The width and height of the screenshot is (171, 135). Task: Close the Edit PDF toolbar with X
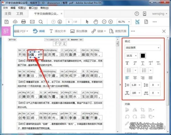(x=164, y=31)
